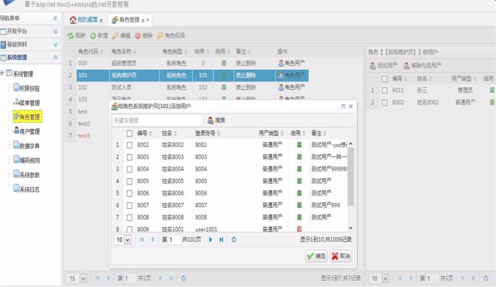496x287 pixels.
Task: Check the box for user 9011 张三
Action: pos(385,91)
